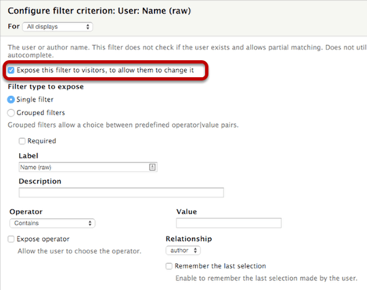
Task: Focus the Label field containing "Name (raw)"
Action: (x=88, y=167)
